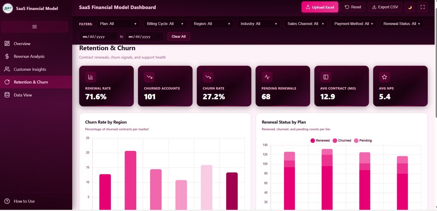Viewport: 437px width, 211px height.
Task: Click the star icon on the Avg NPS card
Action: click(x=384, y=77)
